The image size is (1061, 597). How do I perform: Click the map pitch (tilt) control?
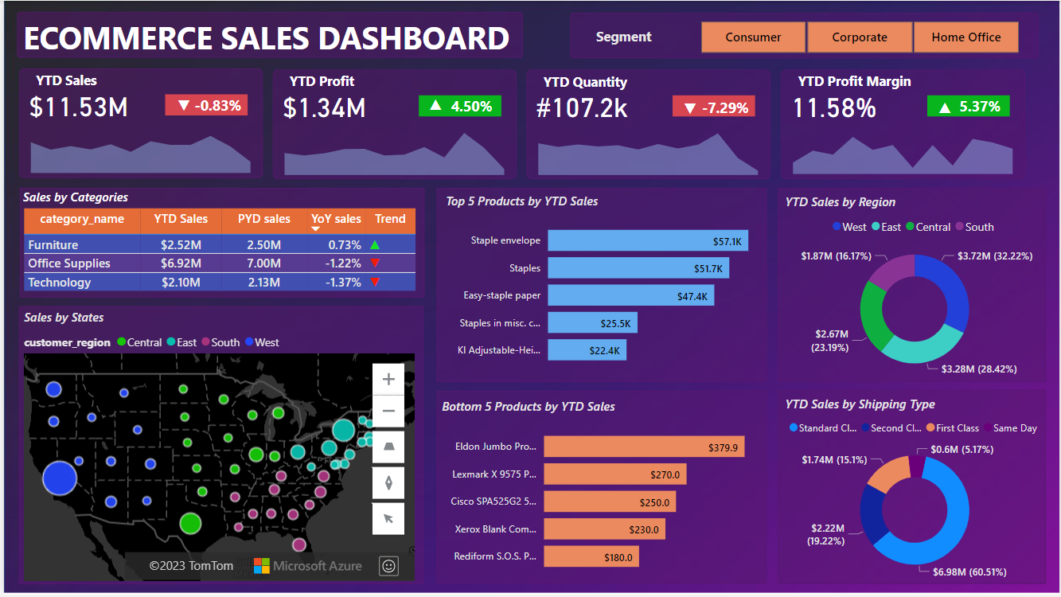388,447
